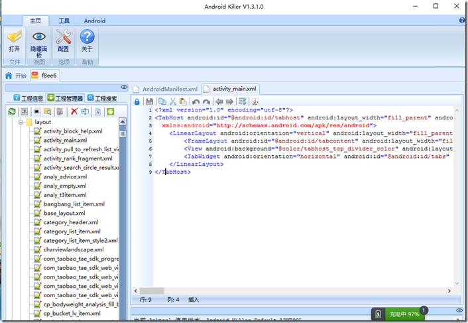Click the window view icon in project toolbar

coord(36,111)
